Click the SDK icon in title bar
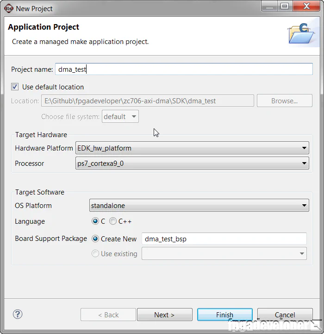Image resolution: width=324 pixels, height=334 pixels. (9, 8)
